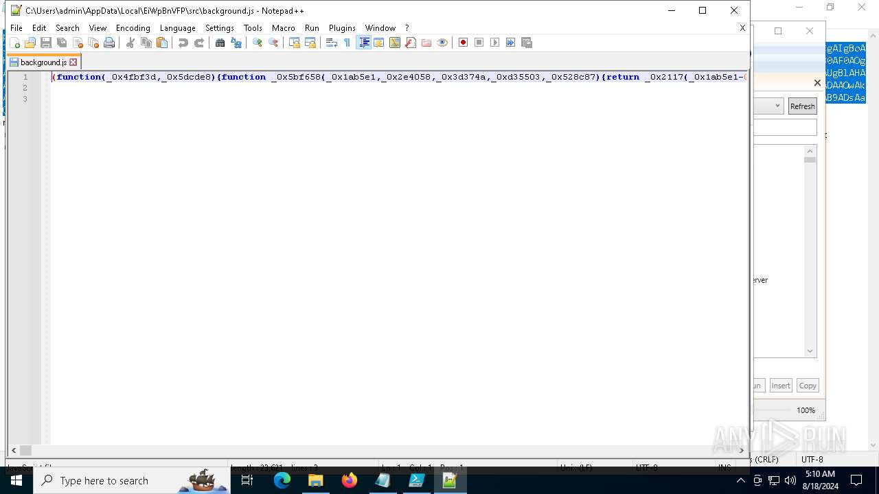Open File Explorer from the taskbar
This screenshot has width=879, height=494.
point(316,480)
